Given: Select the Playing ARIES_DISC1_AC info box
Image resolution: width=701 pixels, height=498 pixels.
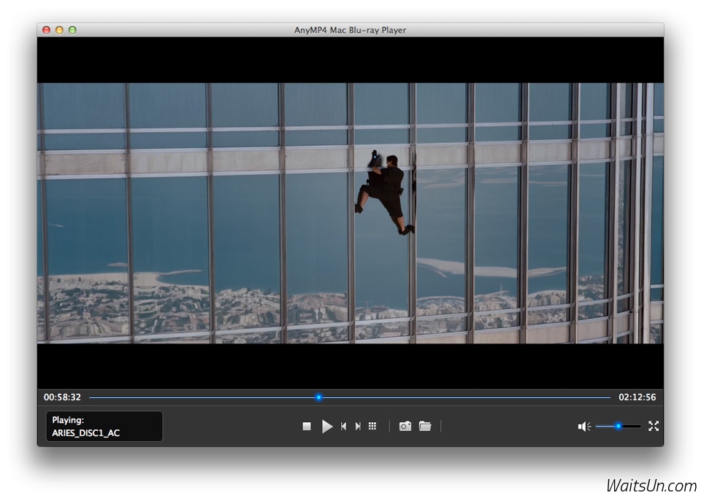Looking at the screenshot, I should click(104, 427).
